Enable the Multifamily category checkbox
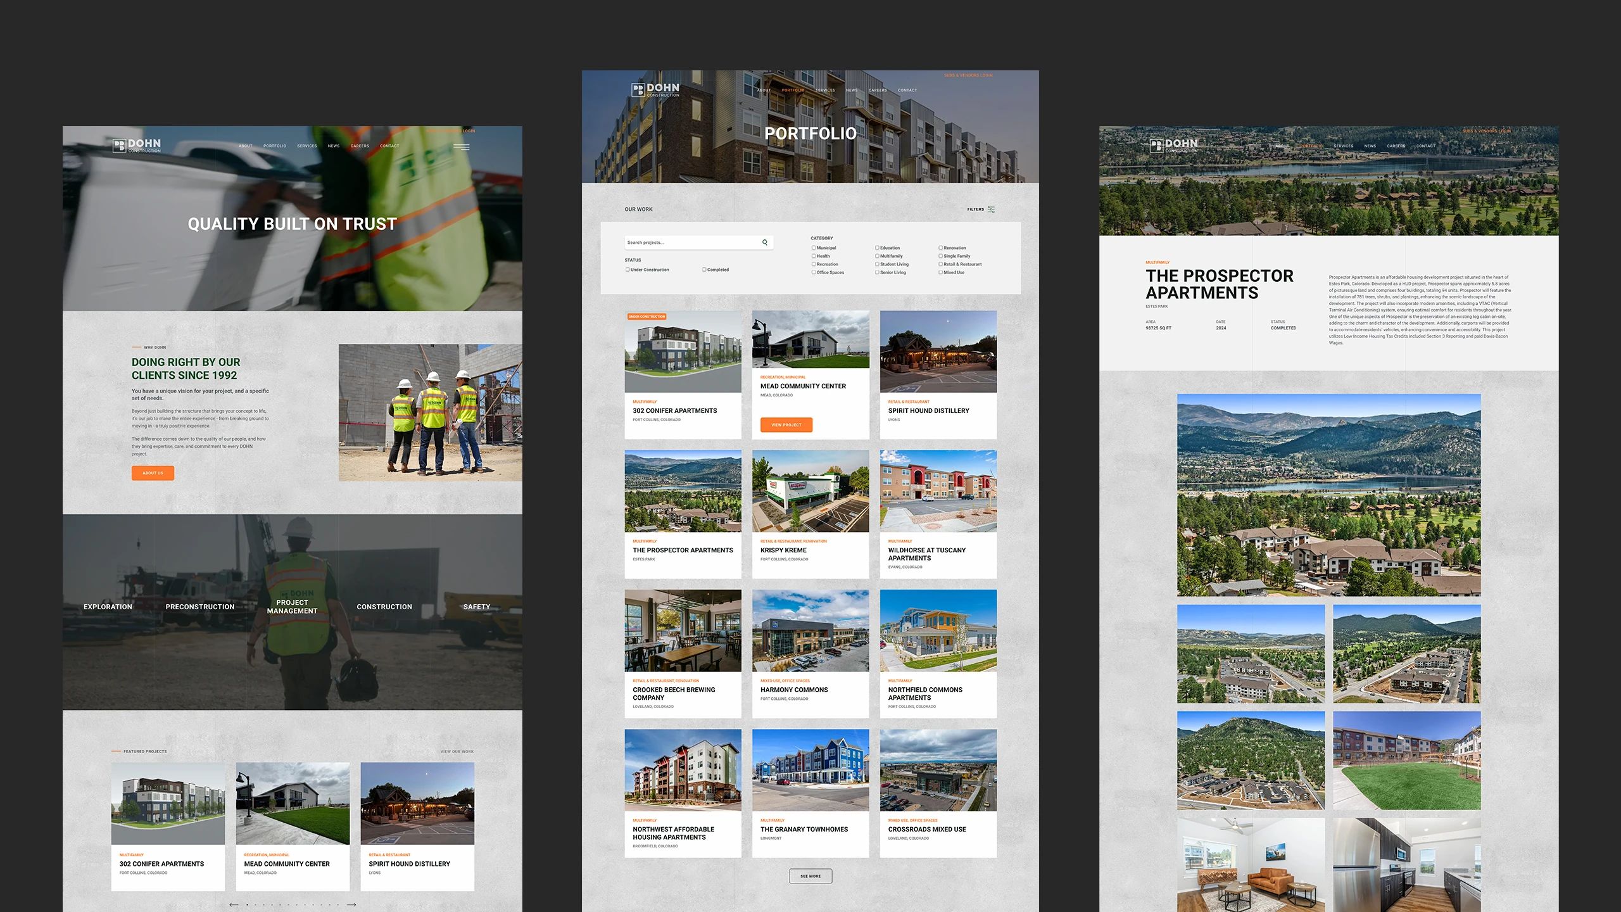Image resolution: width=1621 pixels, height=912 pixels. tap(877, 256)
